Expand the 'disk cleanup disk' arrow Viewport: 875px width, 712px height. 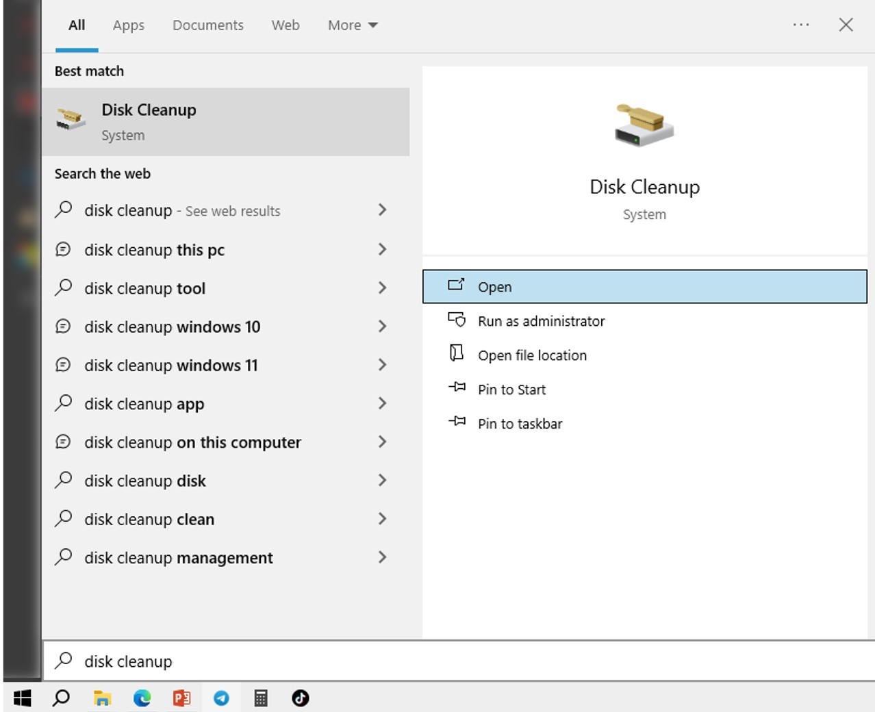tap(383, 481)
